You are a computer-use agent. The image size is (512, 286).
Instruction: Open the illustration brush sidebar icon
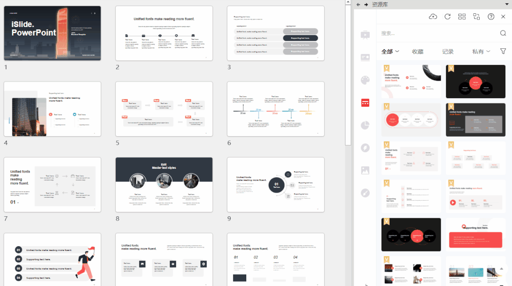click(365, 193)
